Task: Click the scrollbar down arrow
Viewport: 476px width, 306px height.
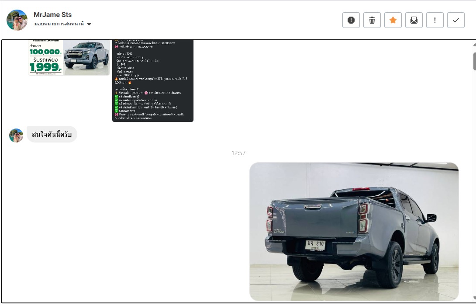Action: point(474,298)
